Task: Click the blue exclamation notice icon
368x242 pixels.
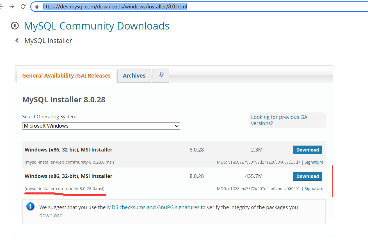Action: pyautogui.click(x=30, y=207)
